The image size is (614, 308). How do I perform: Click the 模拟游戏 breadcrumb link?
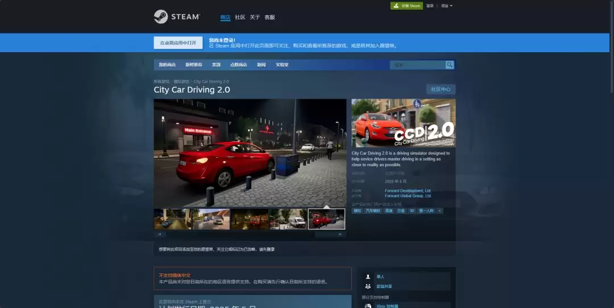click(181, 82)
